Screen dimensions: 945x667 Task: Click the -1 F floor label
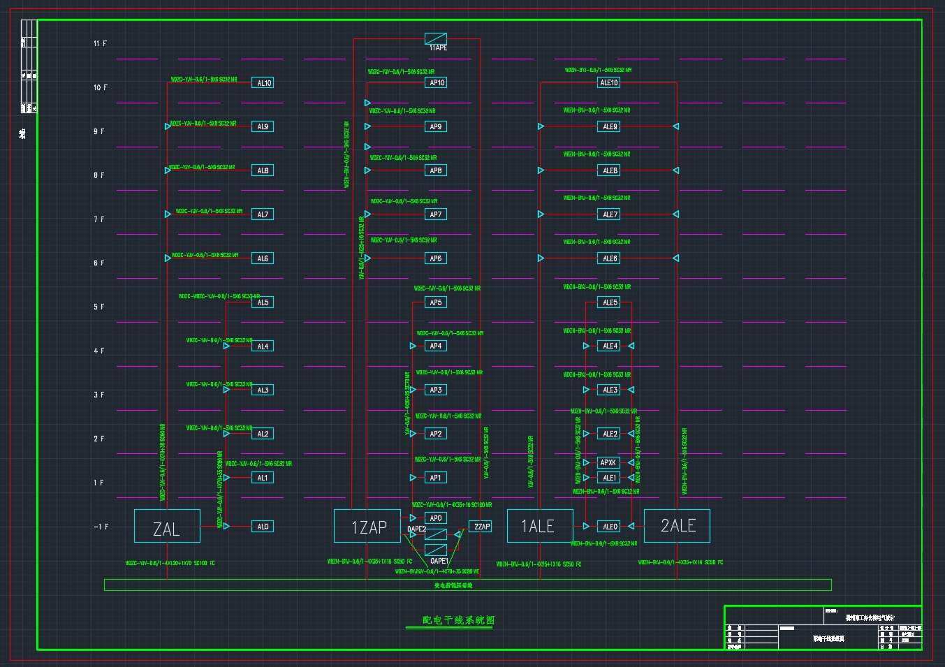[101, 527]
